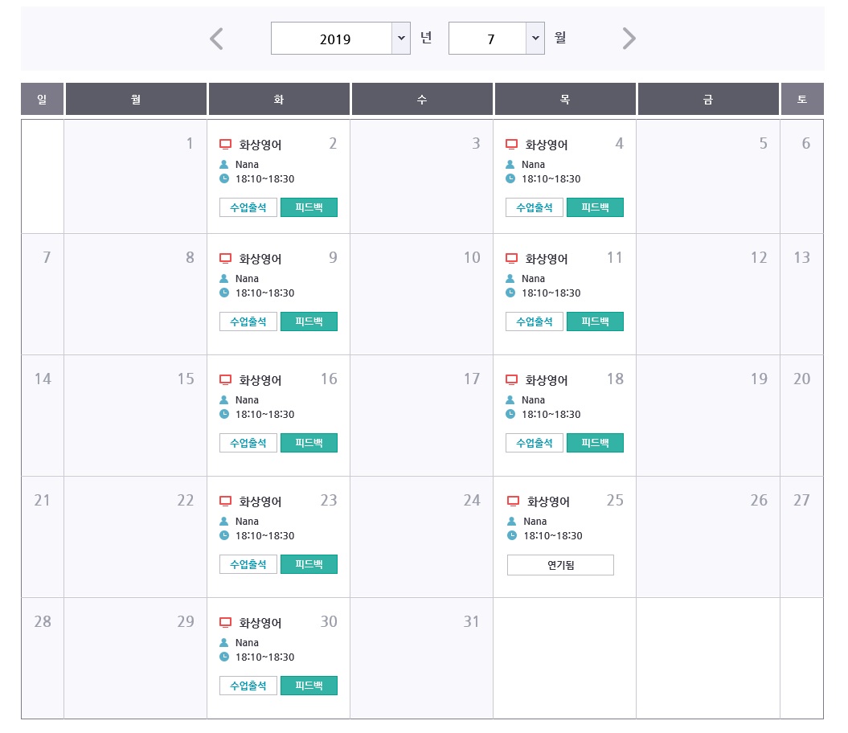Click the clock icon on July 30
The image size is (848, 733).
coord(225,657)
